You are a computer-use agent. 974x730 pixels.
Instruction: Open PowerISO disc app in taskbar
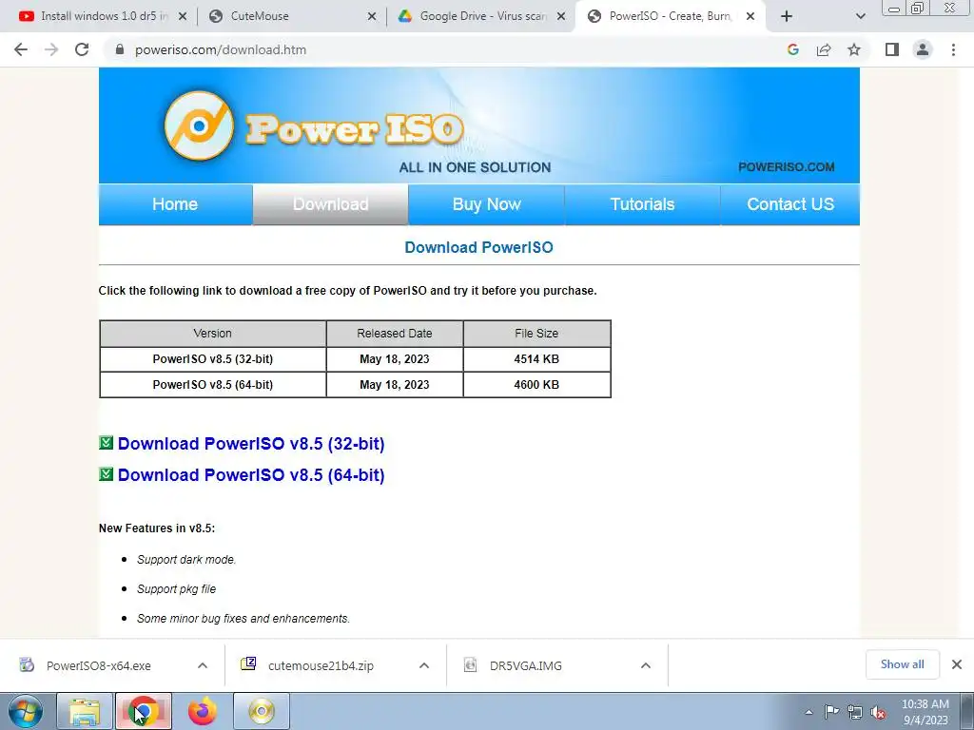click(262, 711)
